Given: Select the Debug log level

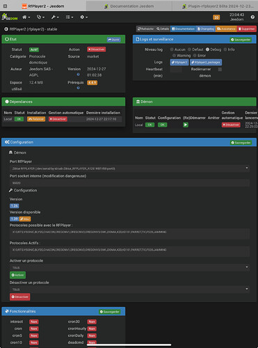Looking at the screenshot, I should (x=207, y=49).
